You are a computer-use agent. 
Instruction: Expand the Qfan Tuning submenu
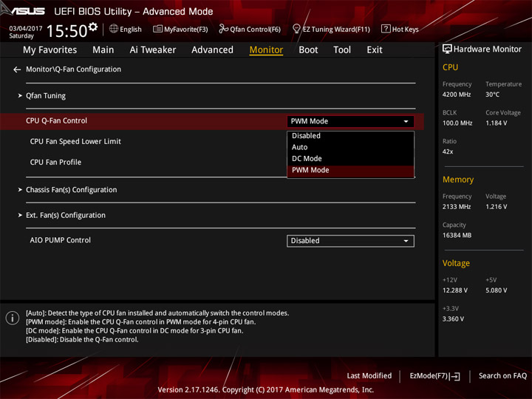[46, 95]
